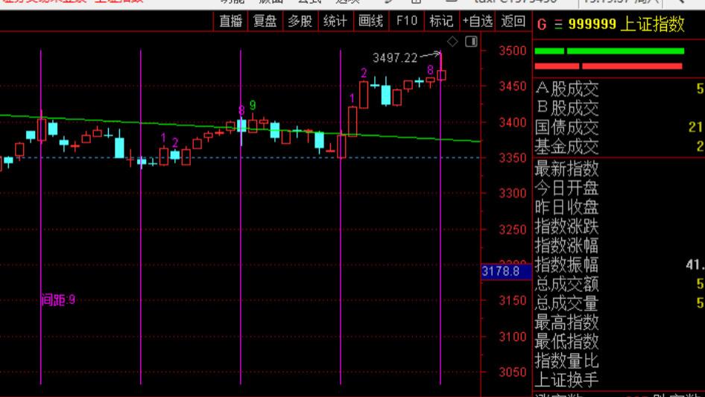
Task: Select the 指数量比 row label
Action: pyautogui.click(x=567, y=361)
